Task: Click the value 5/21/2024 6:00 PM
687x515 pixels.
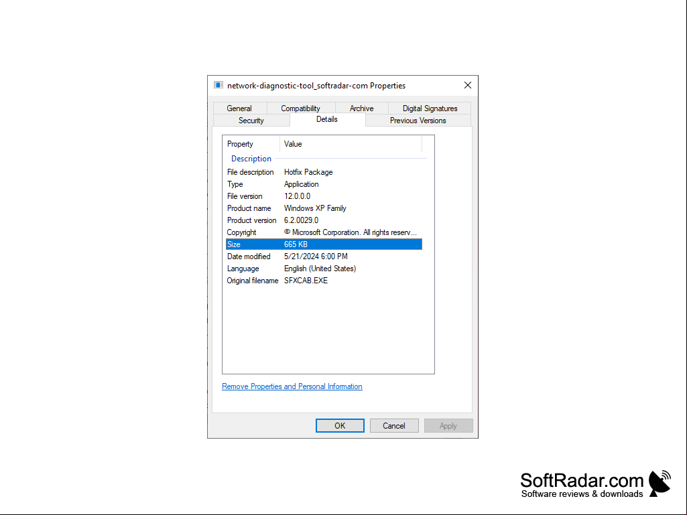Action: [x=316, y=256]
